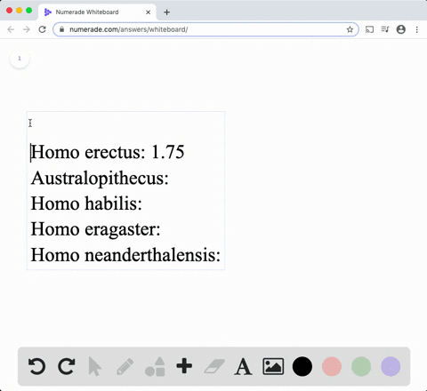Image resolution: width=427 pixels, height=391 pixels.
Task: Open the shapes tool
Action: click(155, 366)
